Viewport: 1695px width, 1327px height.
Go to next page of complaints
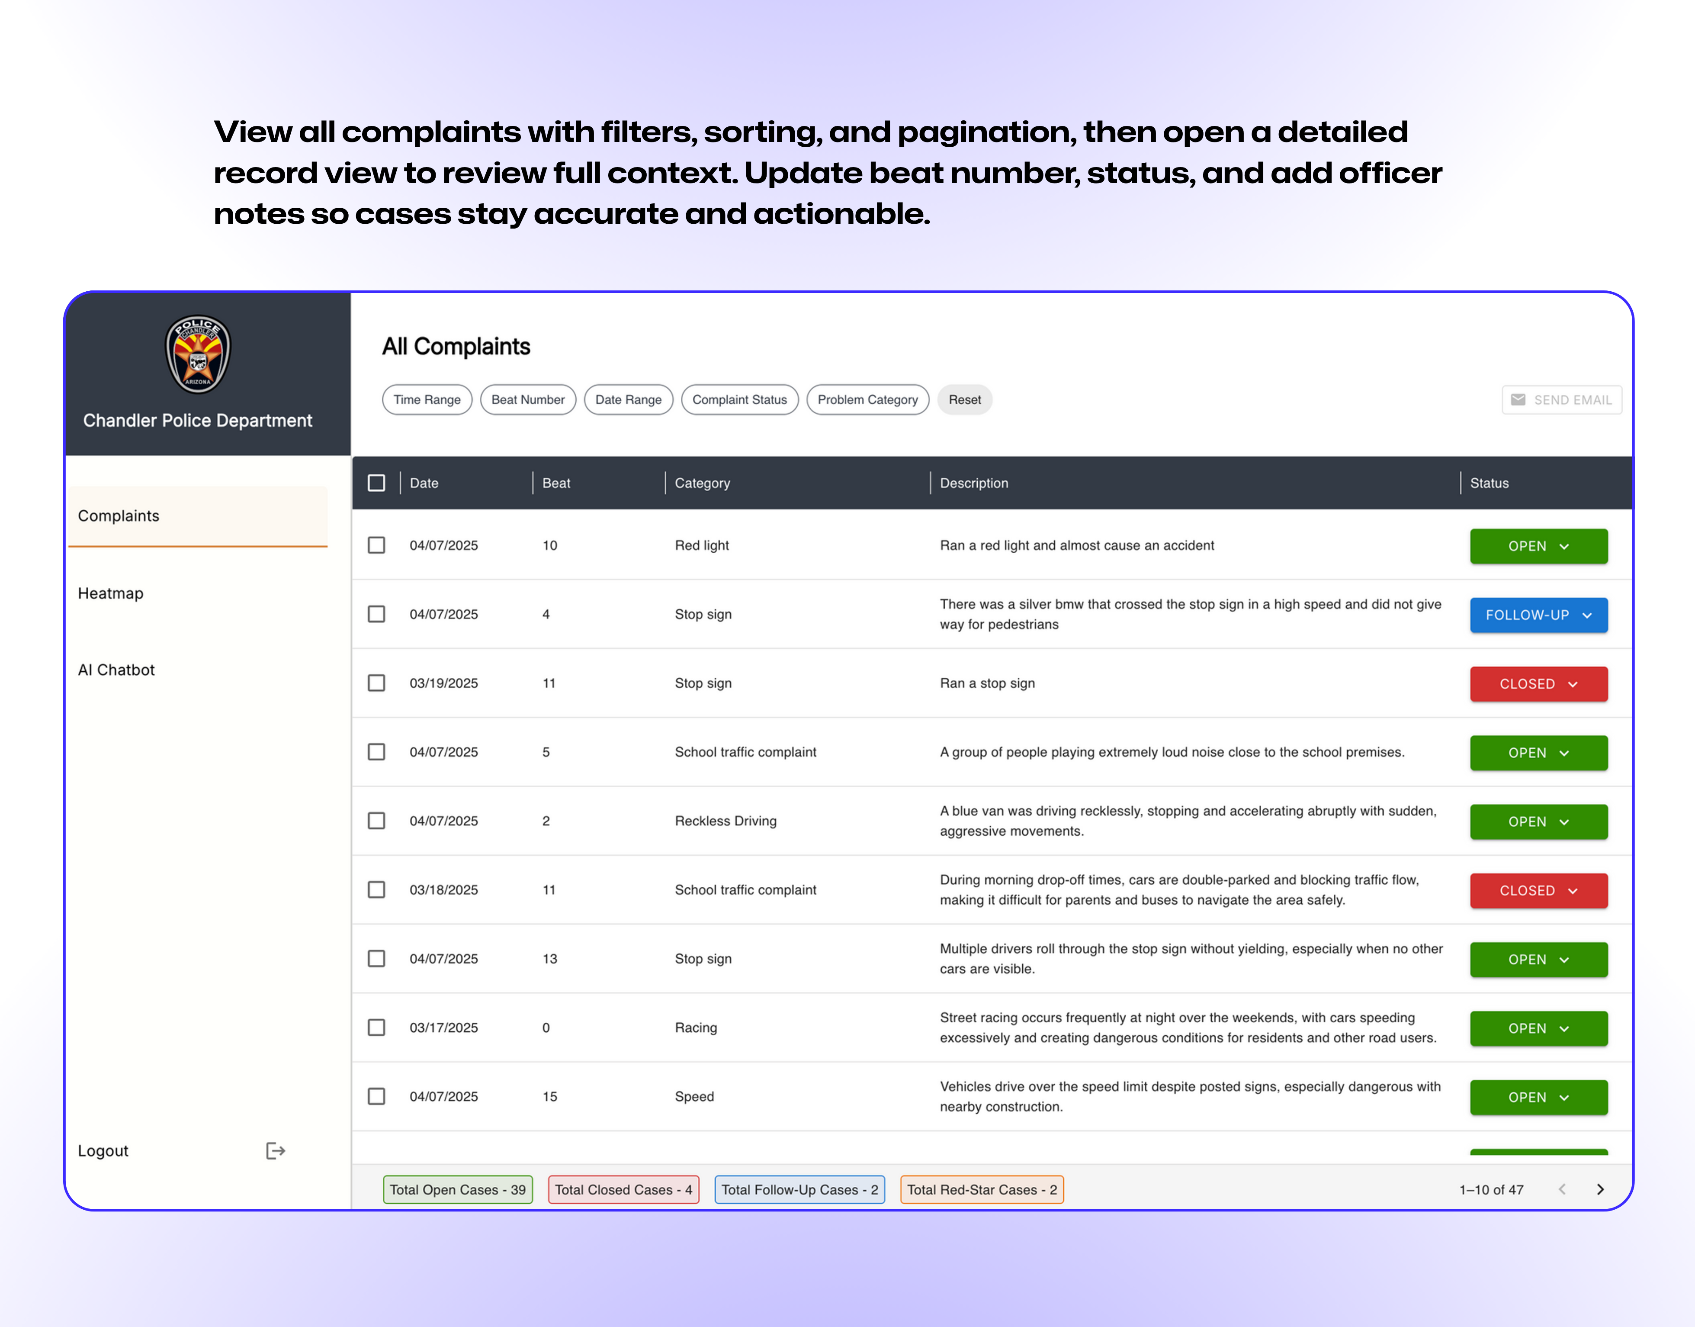point(1600,1189)
